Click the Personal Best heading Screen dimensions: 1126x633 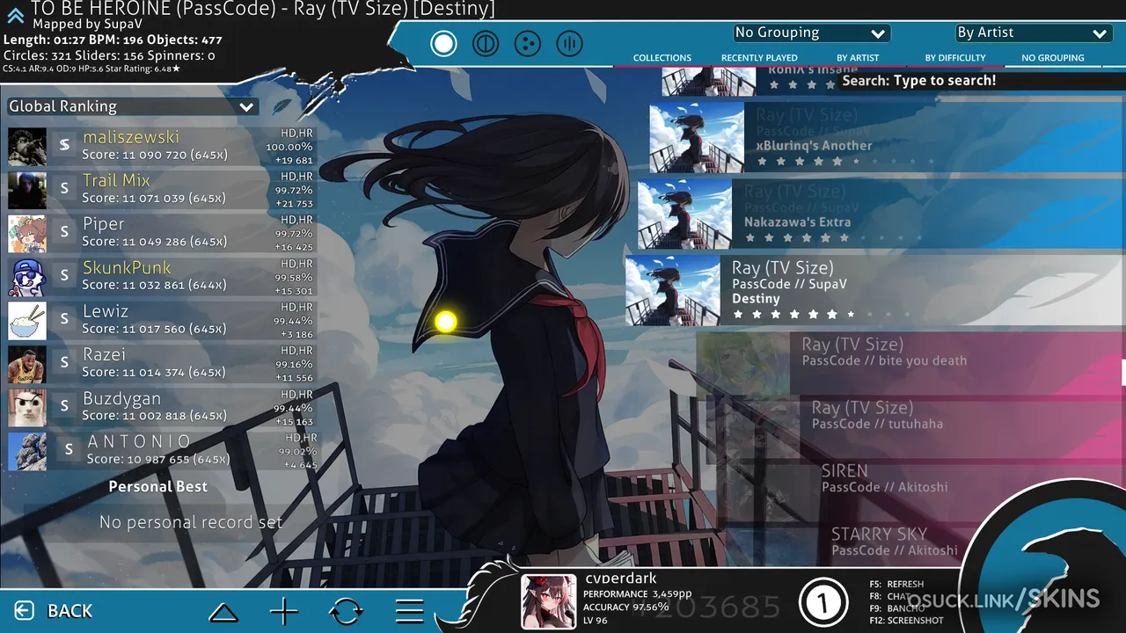pyautogui.click(x=158, y=487)
